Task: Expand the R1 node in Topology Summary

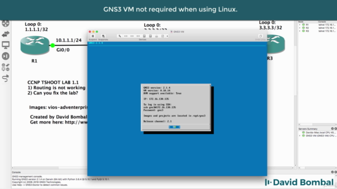Action: point(300,25)
